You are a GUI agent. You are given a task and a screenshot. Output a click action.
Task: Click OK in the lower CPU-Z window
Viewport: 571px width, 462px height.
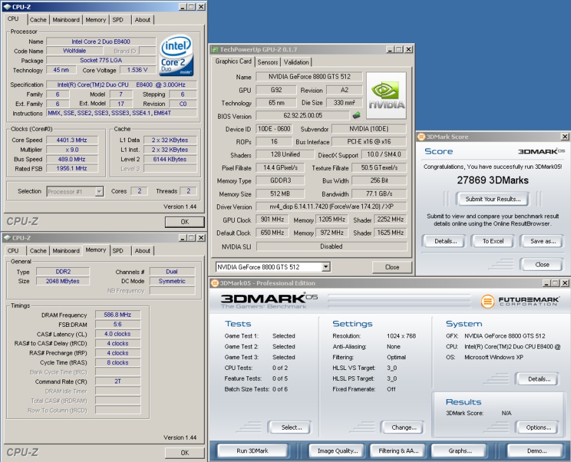coord(185,452)
